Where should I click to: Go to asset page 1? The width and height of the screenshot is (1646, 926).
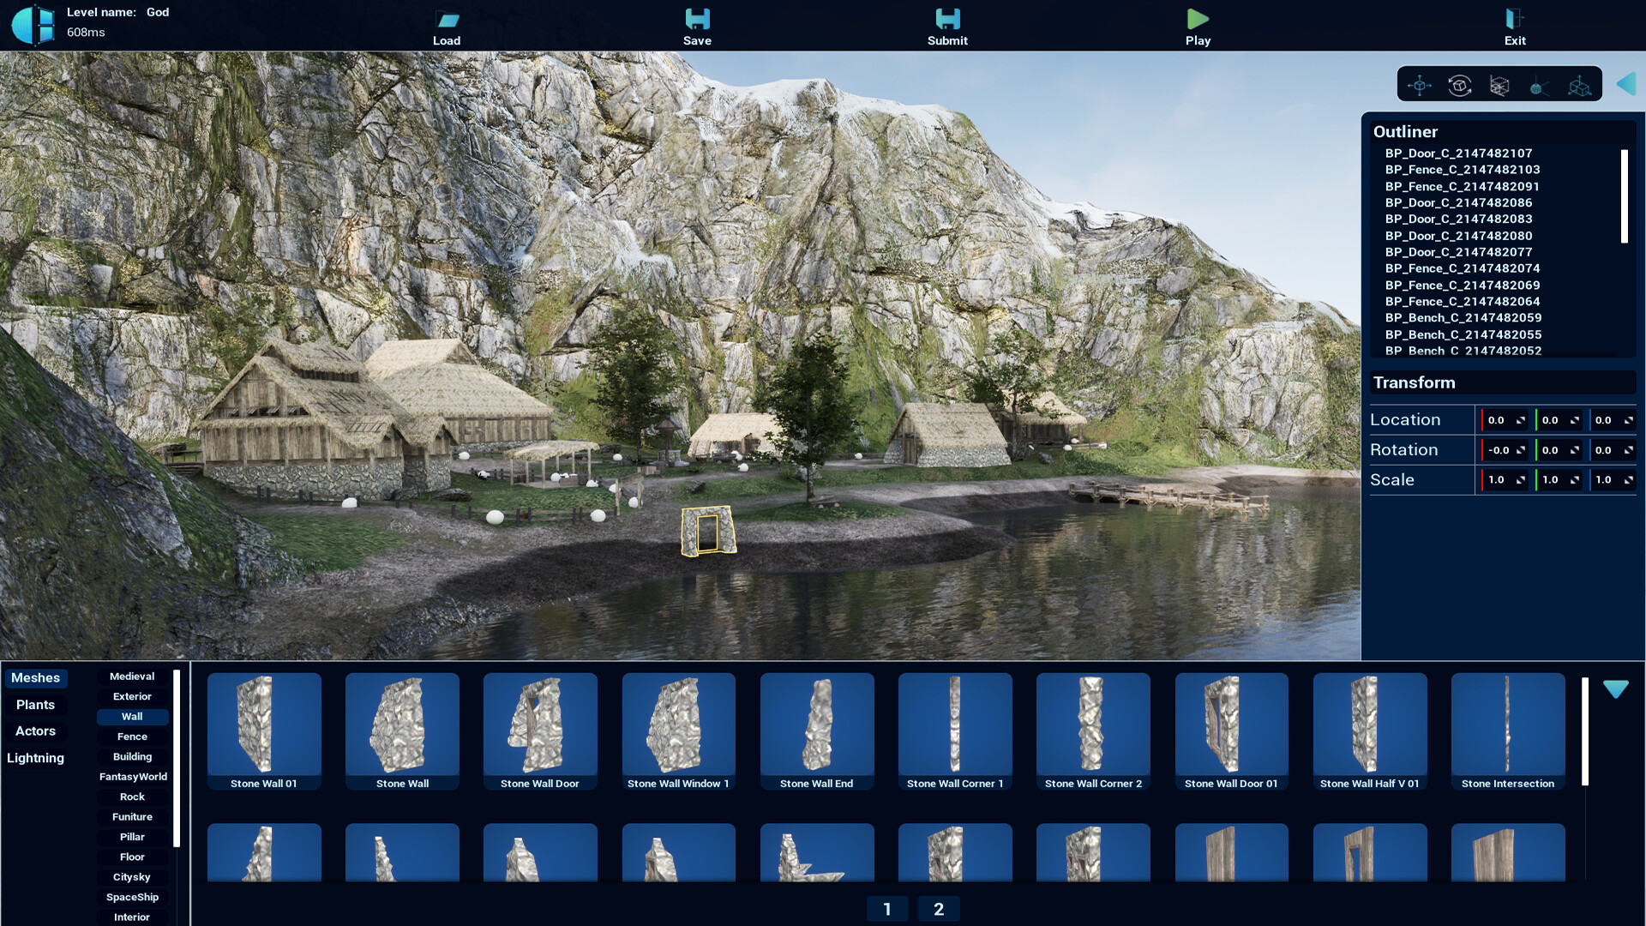(x=887, y=909)
